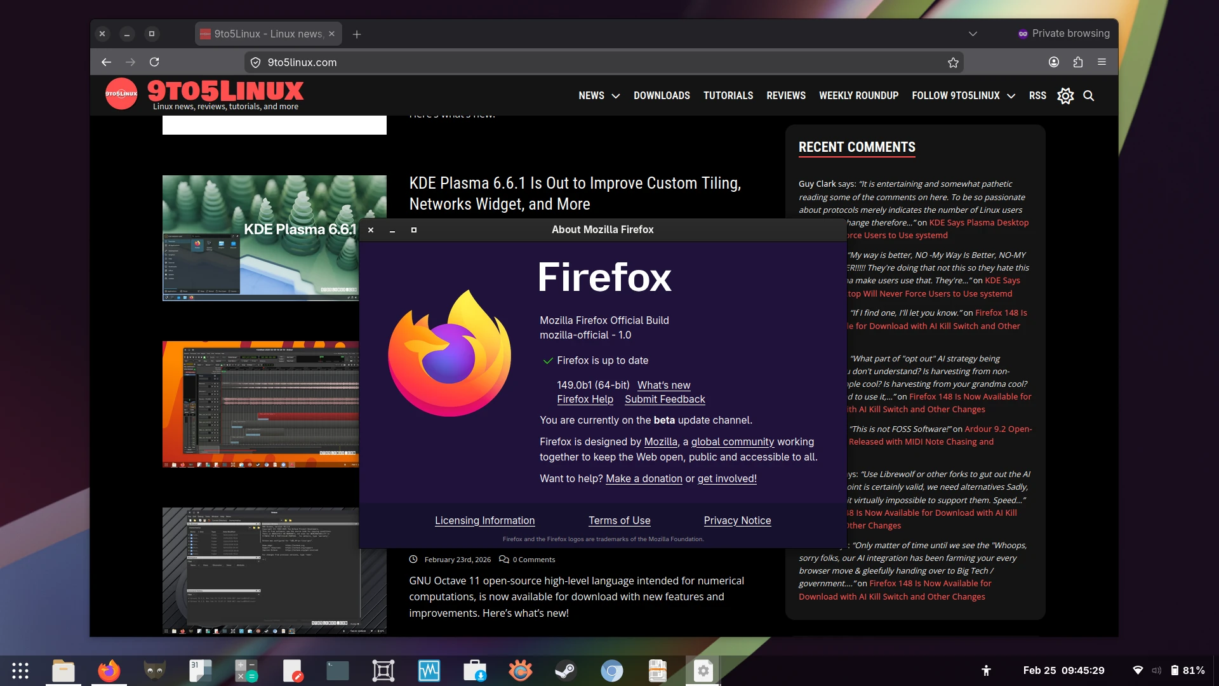This screenshot has width=1219, height=686.
Task: Click the What's new link
Action: pyautogui.click(x=663, y=385)
